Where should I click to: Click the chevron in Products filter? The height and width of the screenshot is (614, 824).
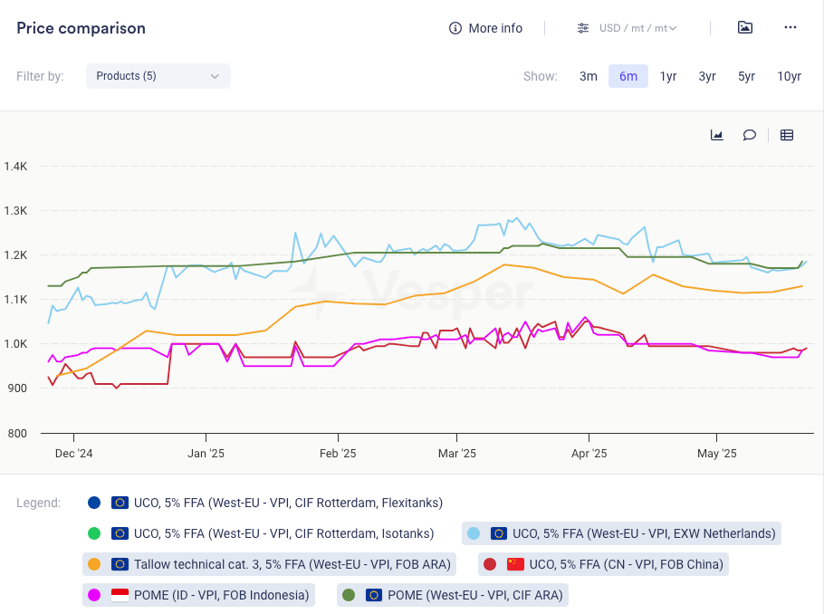pos(215,76)
